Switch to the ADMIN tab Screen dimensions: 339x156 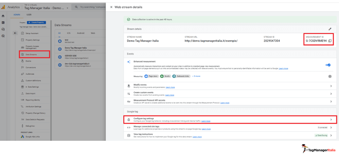pyautogui.click(x=17, y=15)
